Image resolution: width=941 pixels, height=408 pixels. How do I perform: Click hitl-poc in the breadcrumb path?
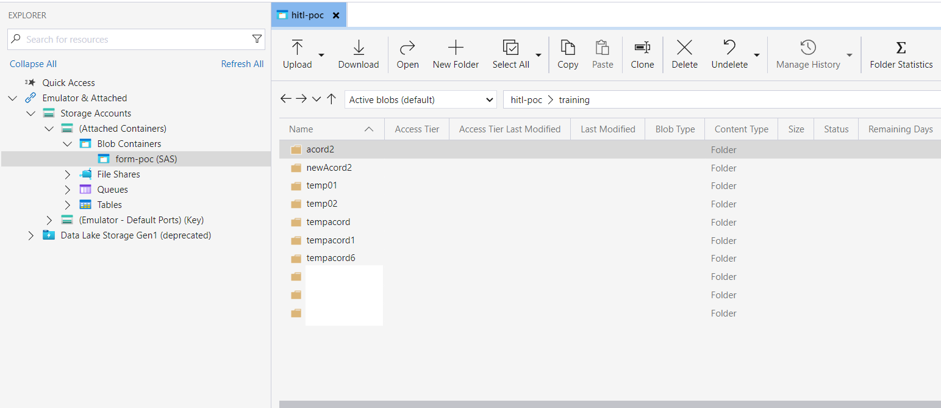click(526, 99)
